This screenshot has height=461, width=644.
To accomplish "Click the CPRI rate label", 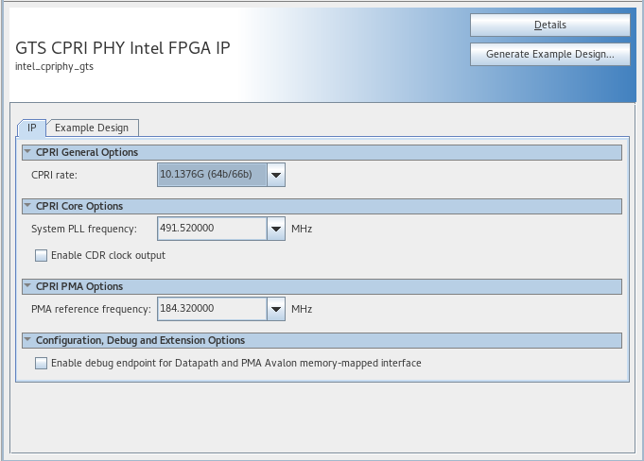I will (54, 175).
